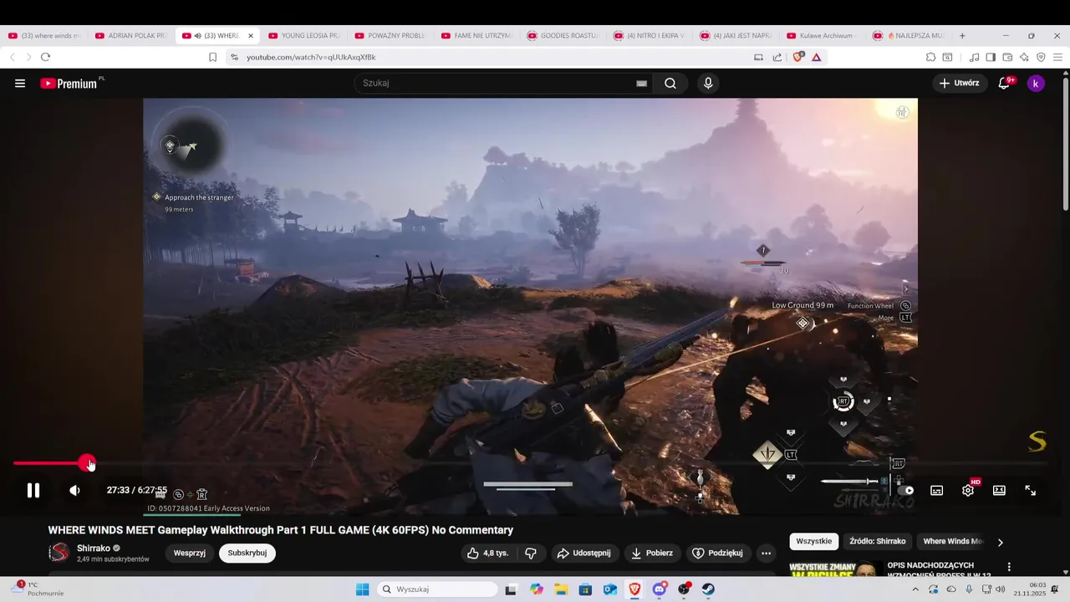1070x602 pixels.
Task: Open options for the recommended video
Action: click(1009, 567)
